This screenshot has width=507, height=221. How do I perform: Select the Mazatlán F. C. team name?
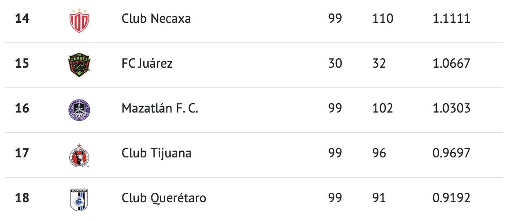[x=160, y=108]
